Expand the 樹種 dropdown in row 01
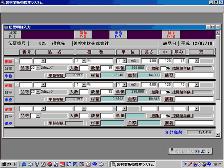 click(84, 61)
